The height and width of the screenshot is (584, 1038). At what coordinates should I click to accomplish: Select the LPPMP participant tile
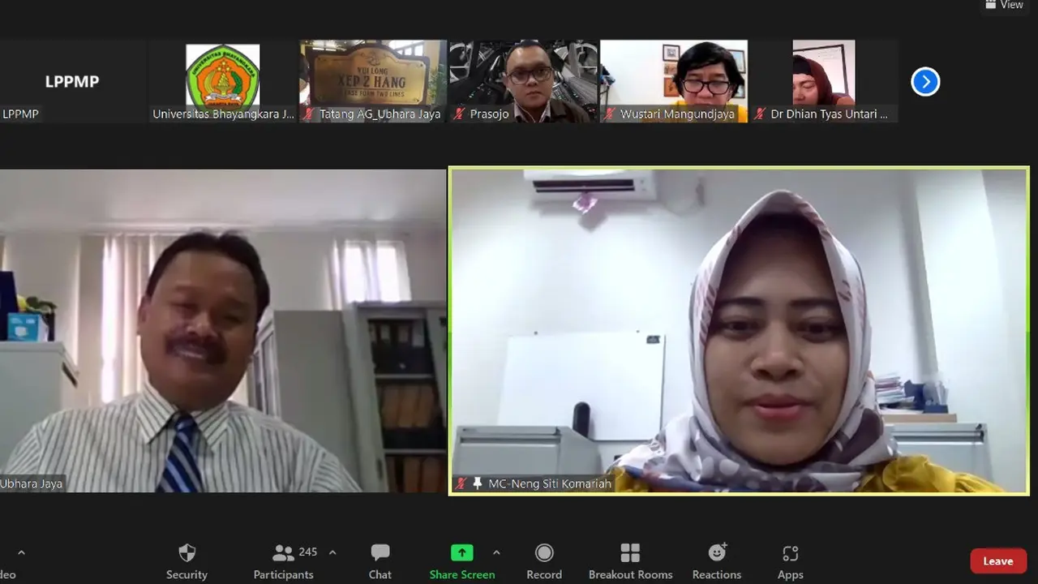click(x=72, y=81)
